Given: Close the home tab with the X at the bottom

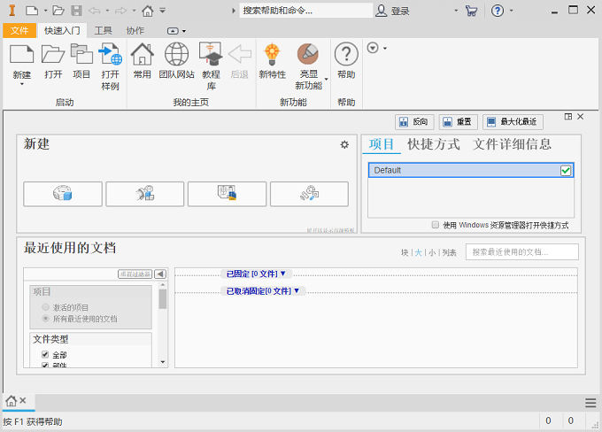Looking at the screenshot, I should tap(23, 400).
